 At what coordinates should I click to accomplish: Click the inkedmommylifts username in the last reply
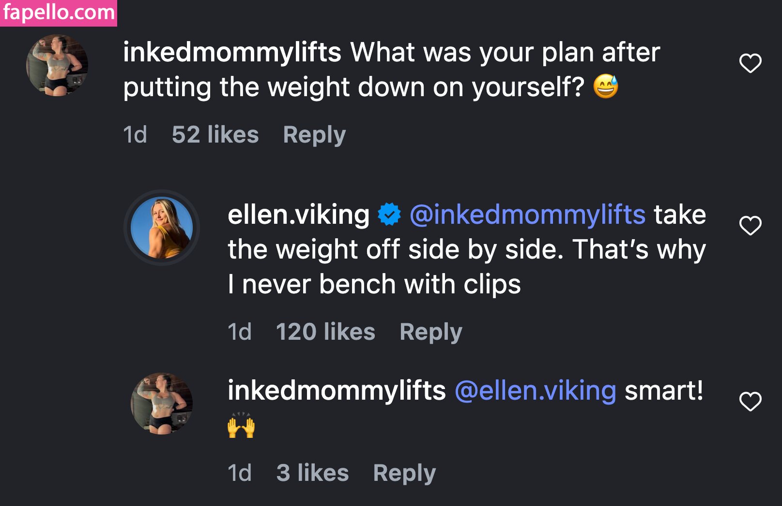(x=337, y=390)
